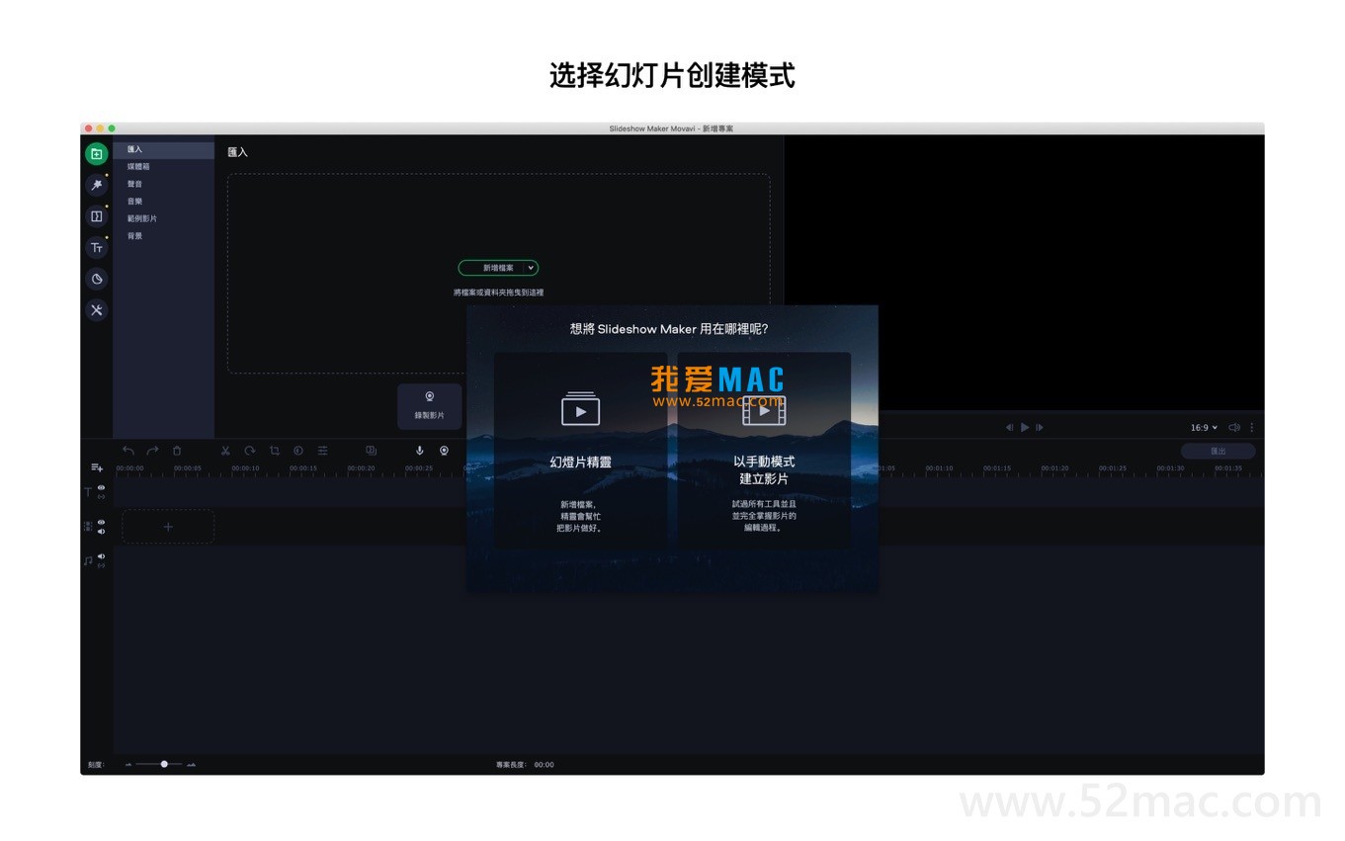Choose 以手動模式建立影片 manual mode card

764,451
